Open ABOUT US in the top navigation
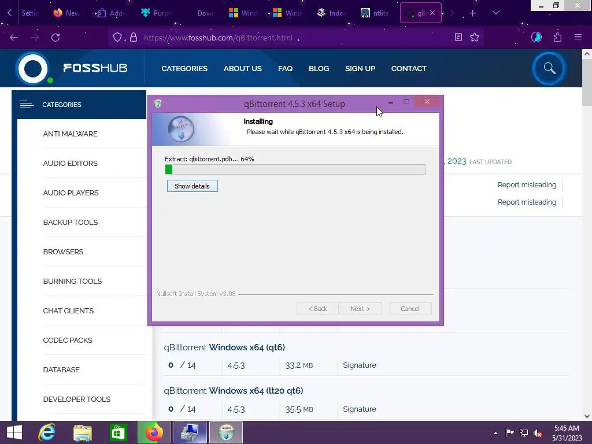 point(242,68)
